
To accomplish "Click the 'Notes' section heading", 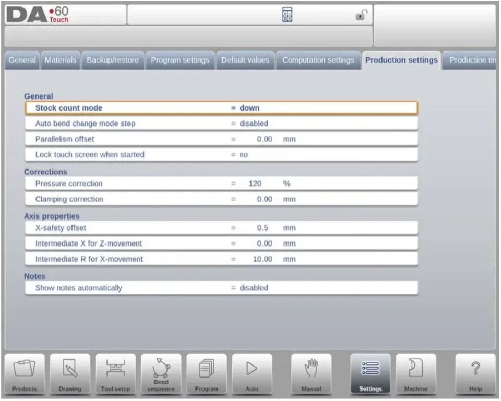I will 35,276.
